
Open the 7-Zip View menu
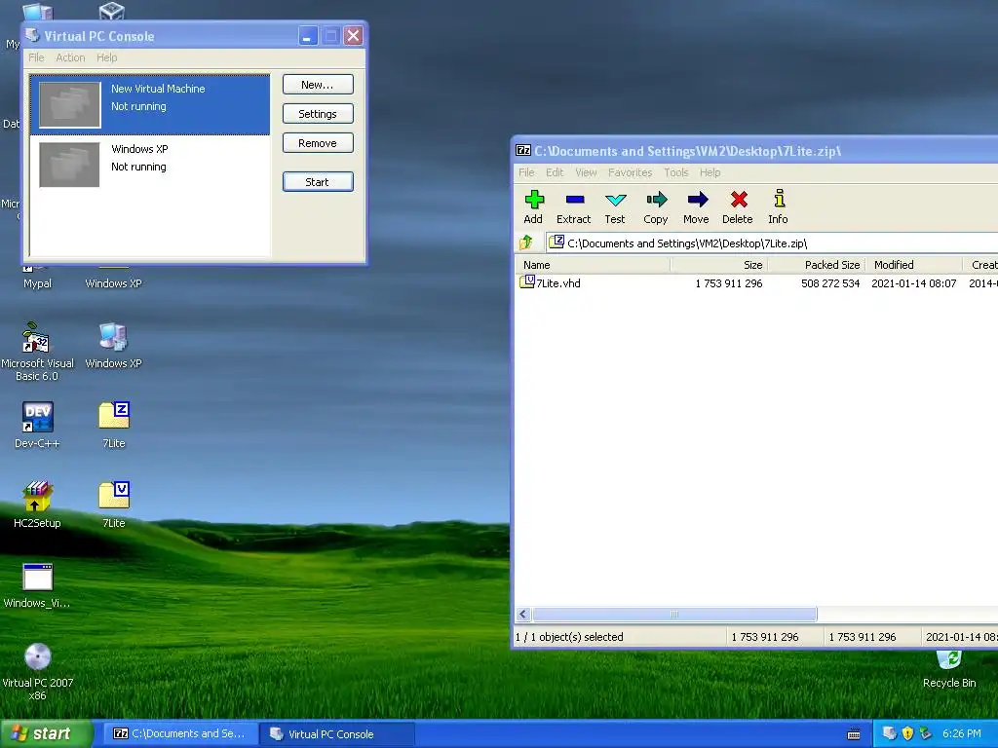586,172
